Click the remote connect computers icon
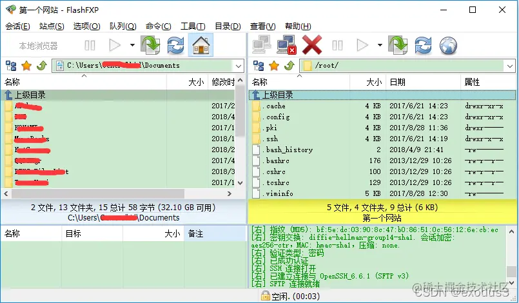519x303 pixels. (262, 44)
